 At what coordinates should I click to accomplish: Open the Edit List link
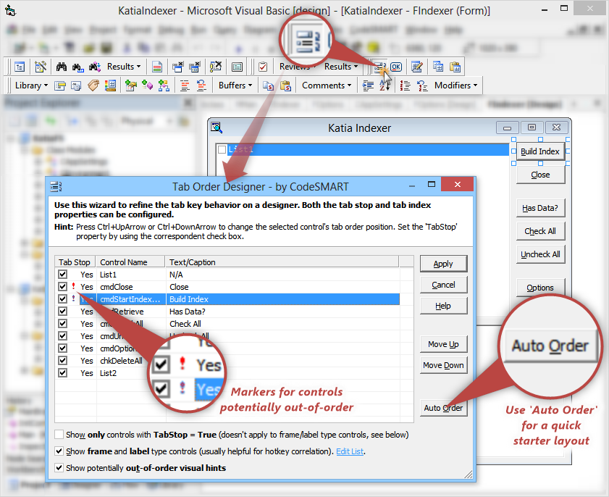click(x=350, y=451)
